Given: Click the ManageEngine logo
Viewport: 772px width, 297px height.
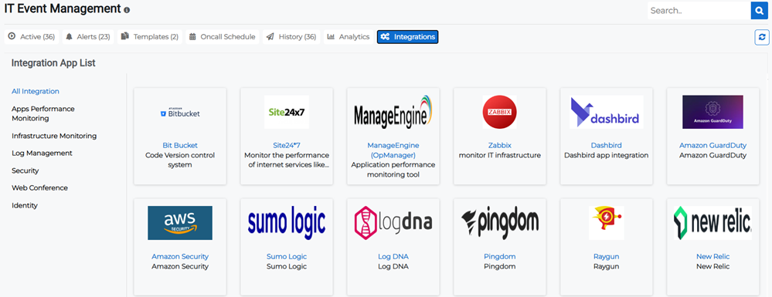Looking at the screenshot, I should (393, 112).
